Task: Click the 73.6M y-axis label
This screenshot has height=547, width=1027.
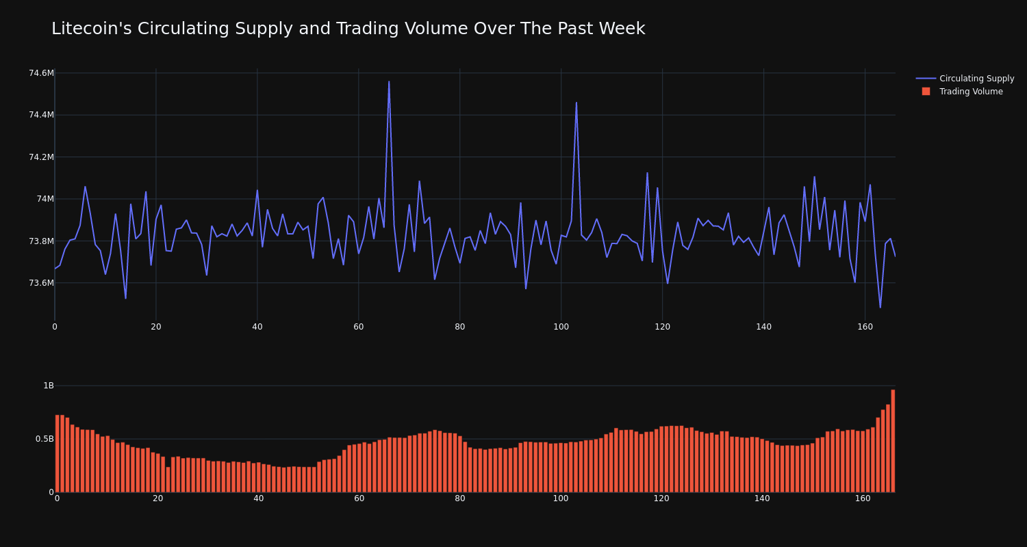Action: pyautogui.click(x=41, y=283)
